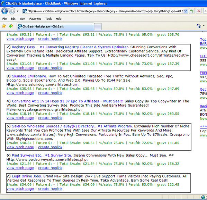Click the globe icon in status bar
207x200 pixels.
click(203, 197)
